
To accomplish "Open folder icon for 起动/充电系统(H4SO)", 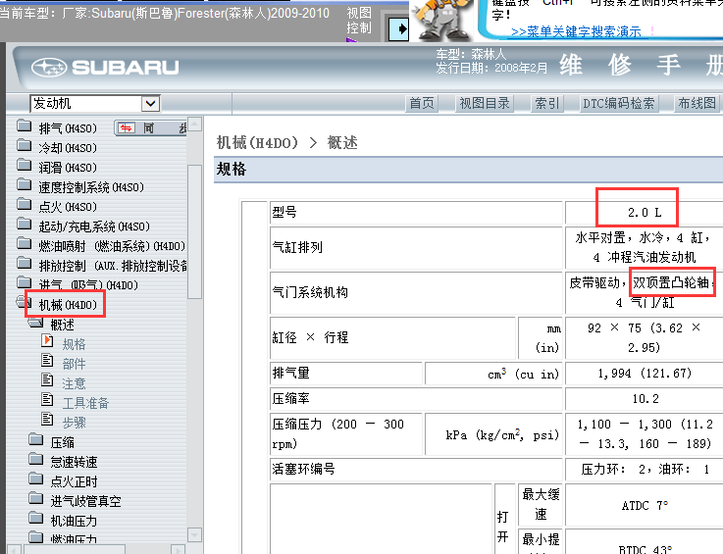I will (24, 225).
